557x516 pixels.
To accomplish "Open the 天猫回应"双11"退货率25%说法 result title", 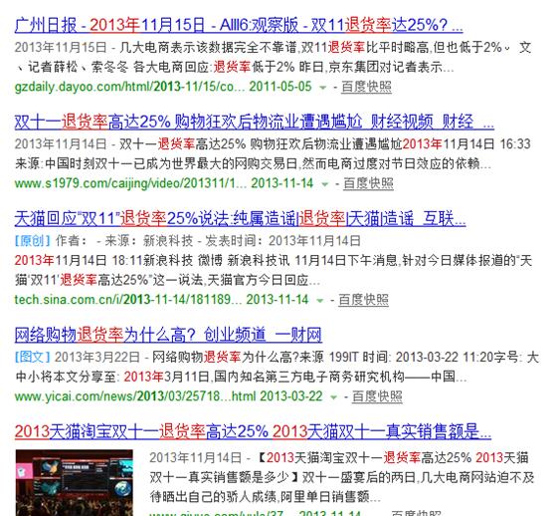I will (x=240, y=218).
